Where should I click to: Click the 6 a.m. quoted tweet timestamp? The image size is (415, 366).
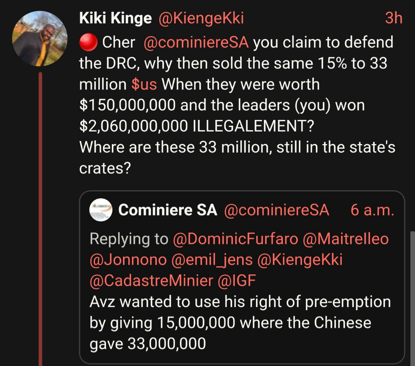tap(372, 210)
